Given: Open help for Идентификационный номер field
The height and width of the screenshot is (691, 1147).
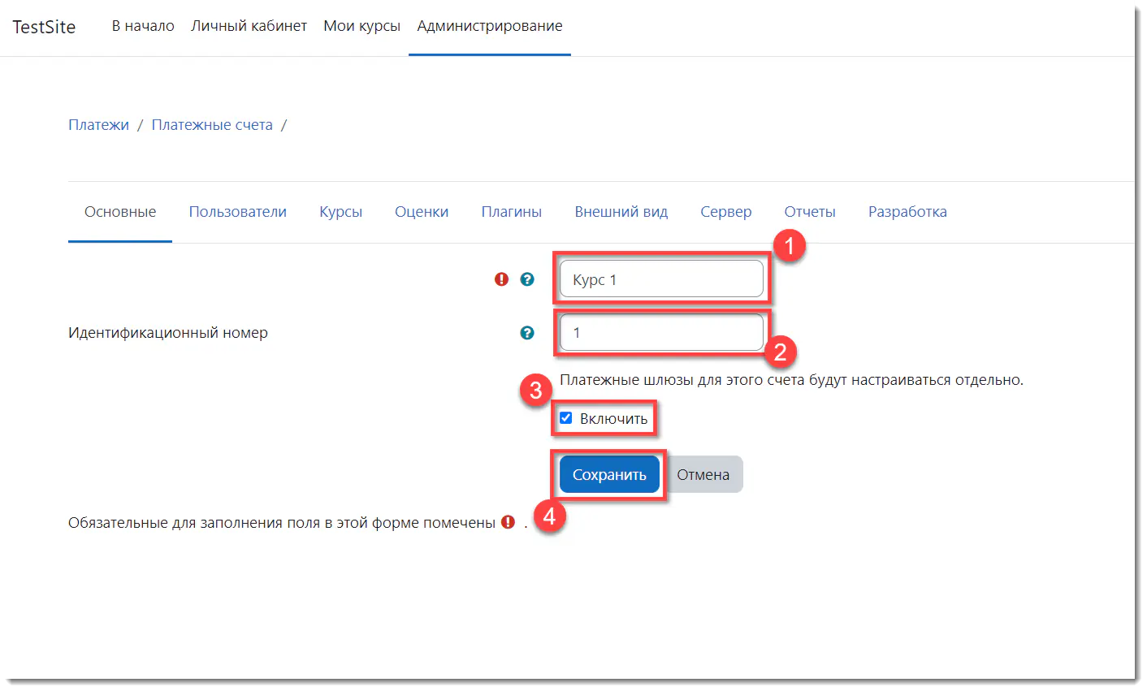Looking at the screenshot, I should [x=527, y=333].
